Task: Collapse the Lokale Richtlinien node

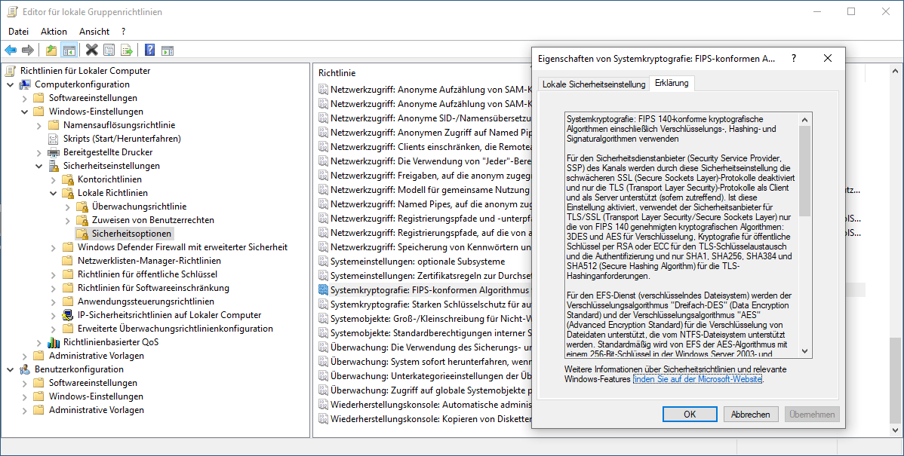Action: point(53,193)
